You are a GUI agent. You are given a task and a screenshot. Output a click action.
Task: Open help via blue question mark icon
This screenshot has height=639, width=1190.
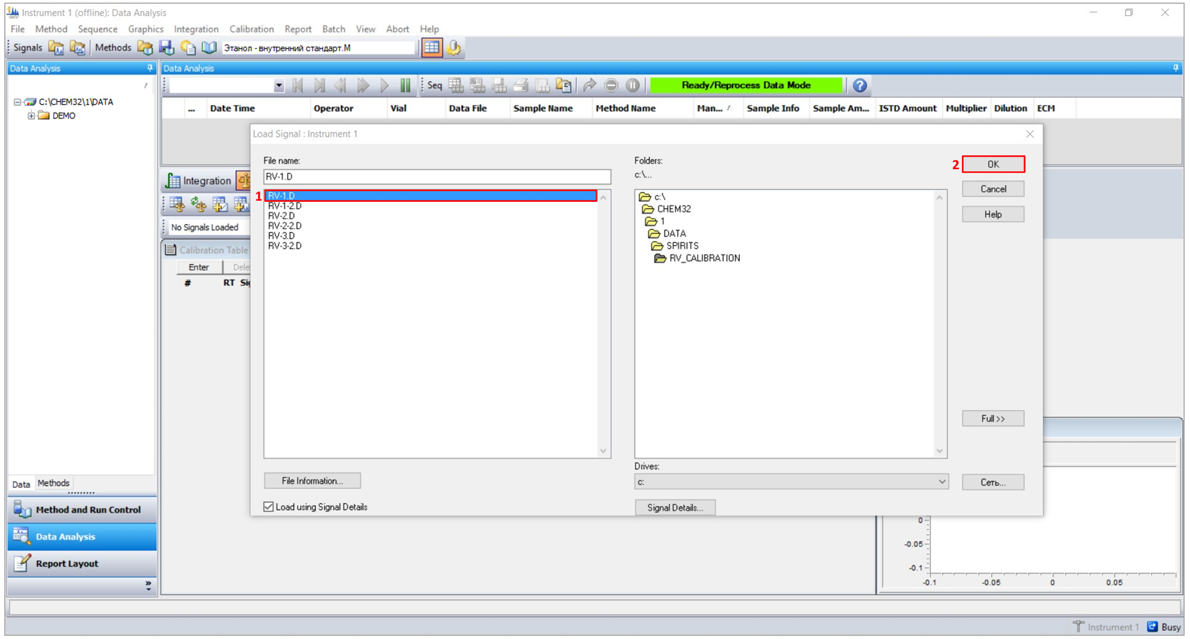pos(859,85)
